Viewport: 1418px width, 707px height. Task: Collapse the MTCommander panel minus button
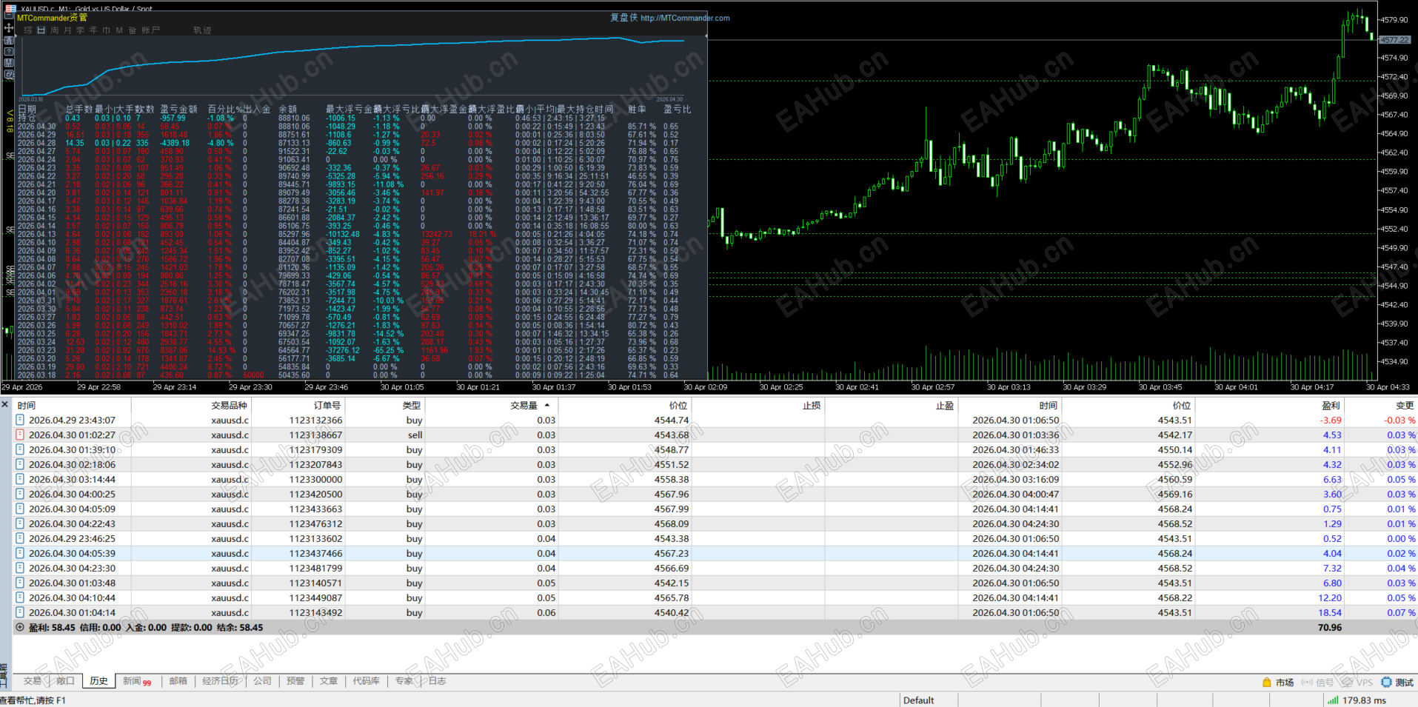tap(9, 15)
